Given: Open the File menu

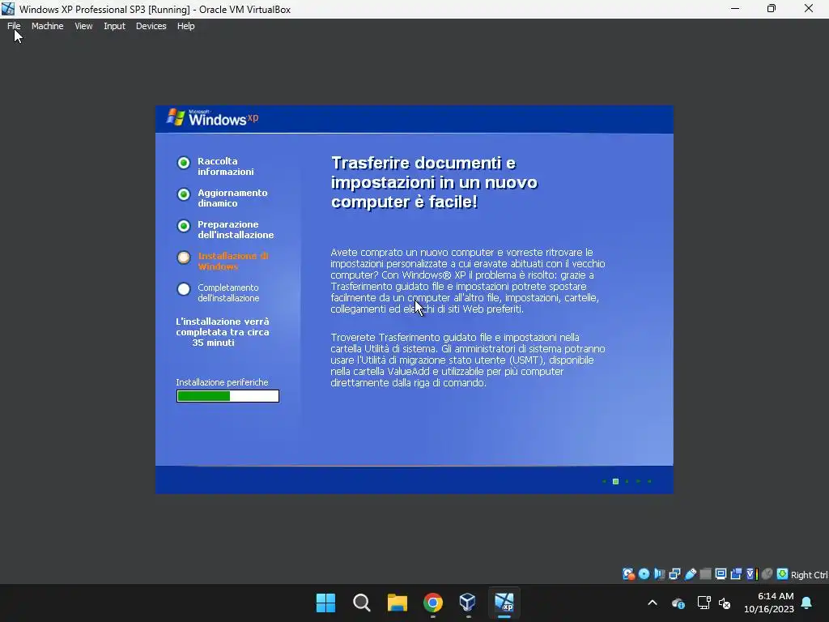Looking at the screenshot, I should [14, 26].
